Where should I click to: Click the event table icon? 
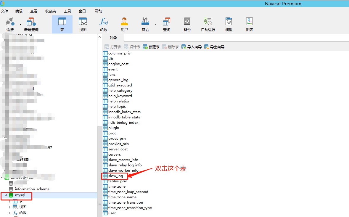pyautogui.click(x=105, y=69)
